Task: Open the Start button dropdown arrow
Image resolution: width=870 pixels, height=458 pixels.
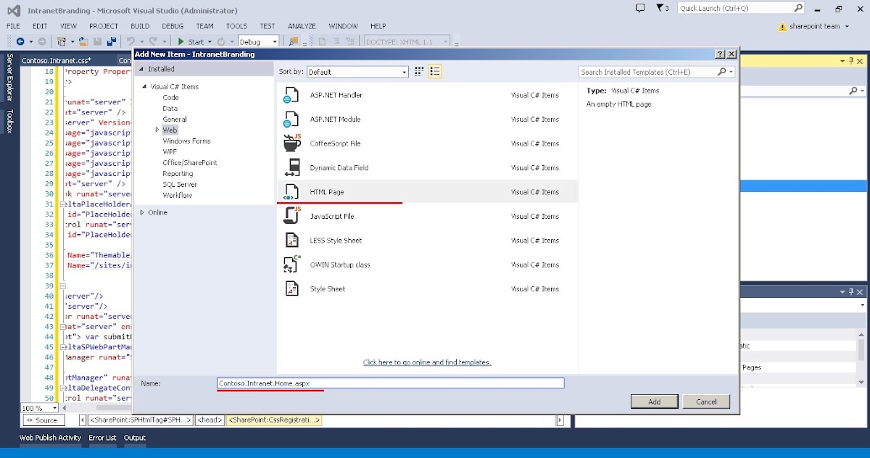Action: [x=210, y=42]
